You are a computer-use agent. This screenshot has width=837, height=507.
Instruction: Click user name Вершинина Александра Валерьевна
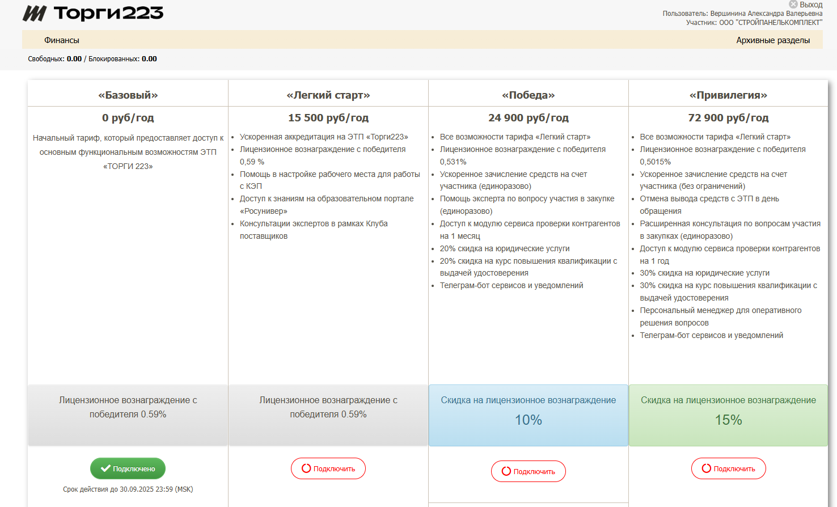(x=766, y=14)
